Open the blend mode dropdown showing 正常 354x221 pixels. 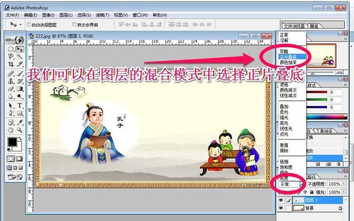291,184
